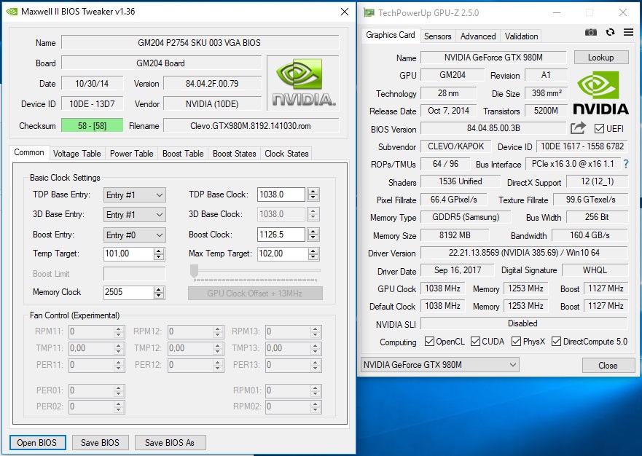This screenshot has height=456, width=642.
Task: Click Device ID 10DE - 13D7 field
Action: (92, 104)
